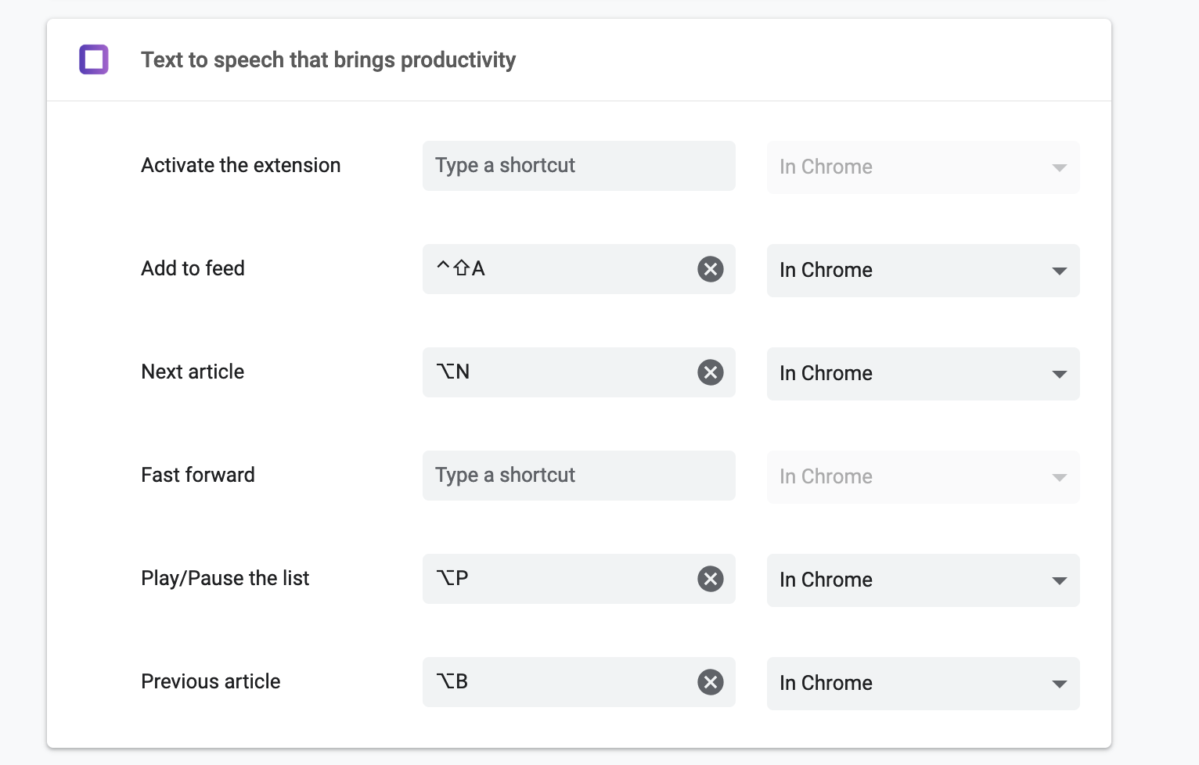Clear the Next article shortcut
1199x765 pixels.
(711, 372)
